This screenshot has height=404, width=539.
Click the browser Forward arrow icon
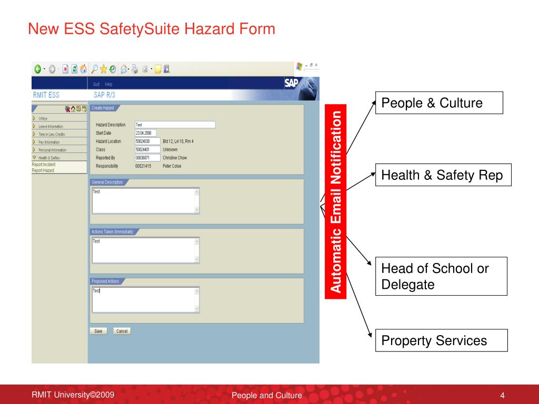coord(52,69)
